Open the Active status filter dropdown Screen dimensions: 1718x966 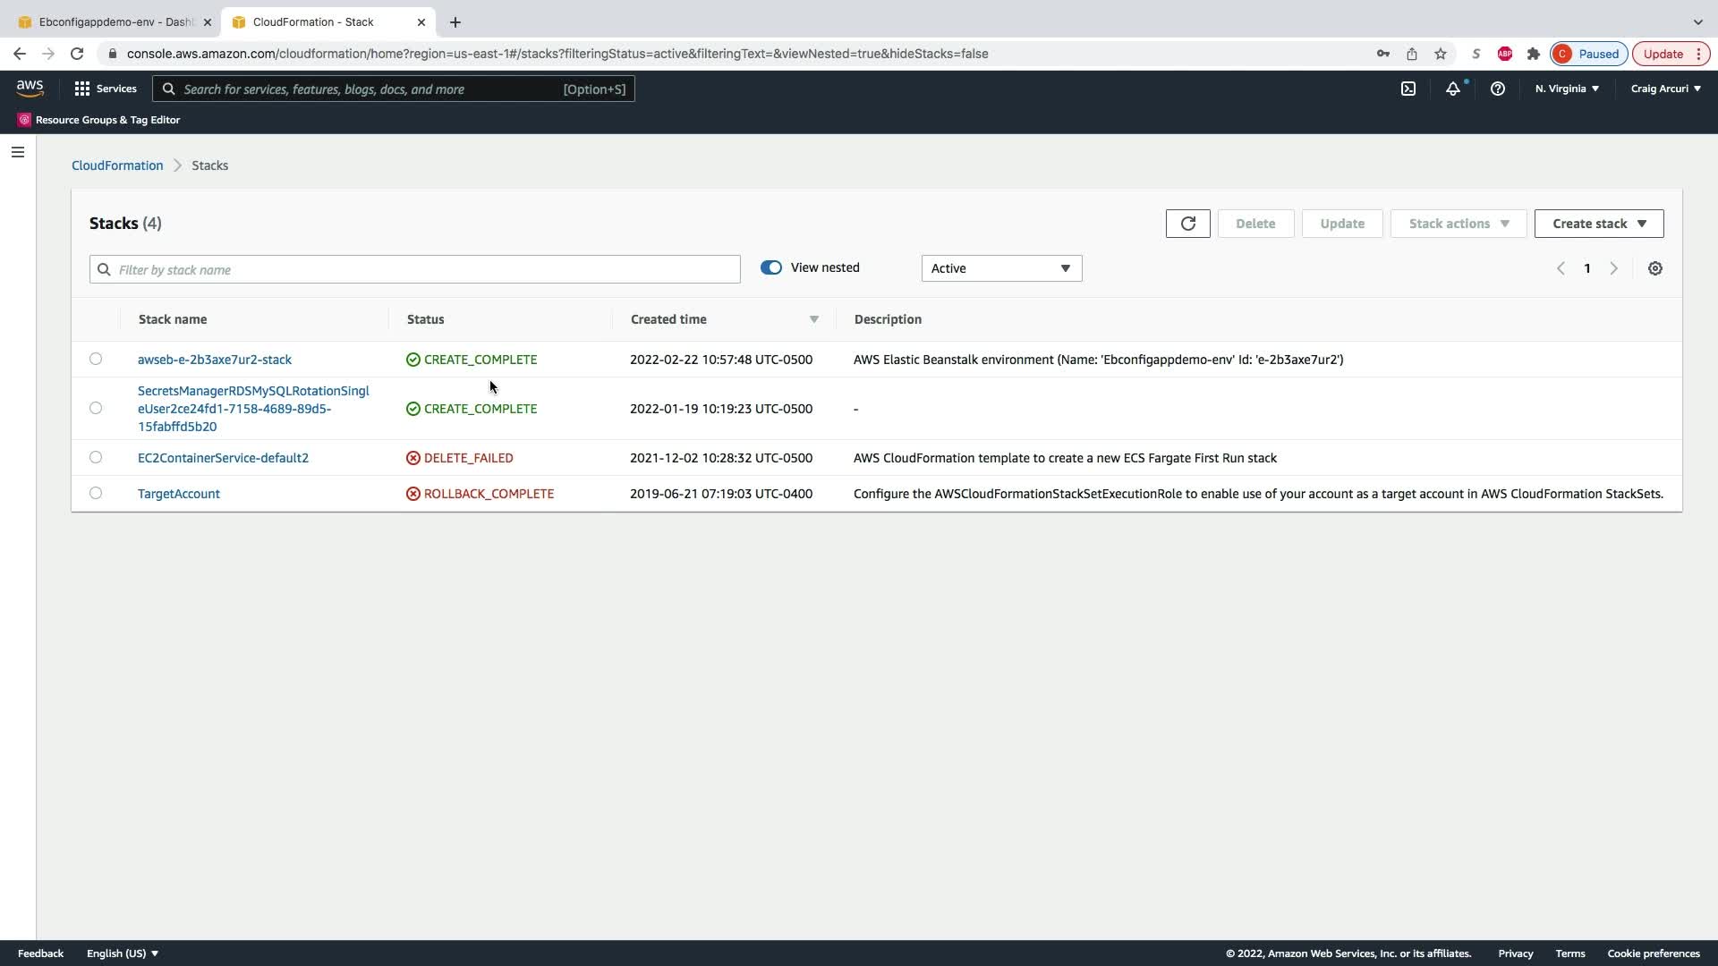[x=1000, y=268]
